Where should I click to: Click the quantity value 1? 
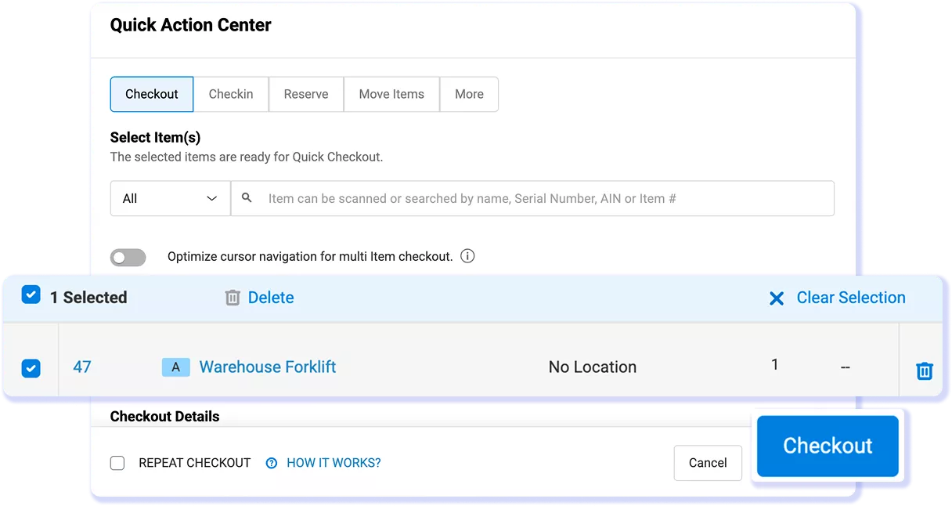pos(775,364)
